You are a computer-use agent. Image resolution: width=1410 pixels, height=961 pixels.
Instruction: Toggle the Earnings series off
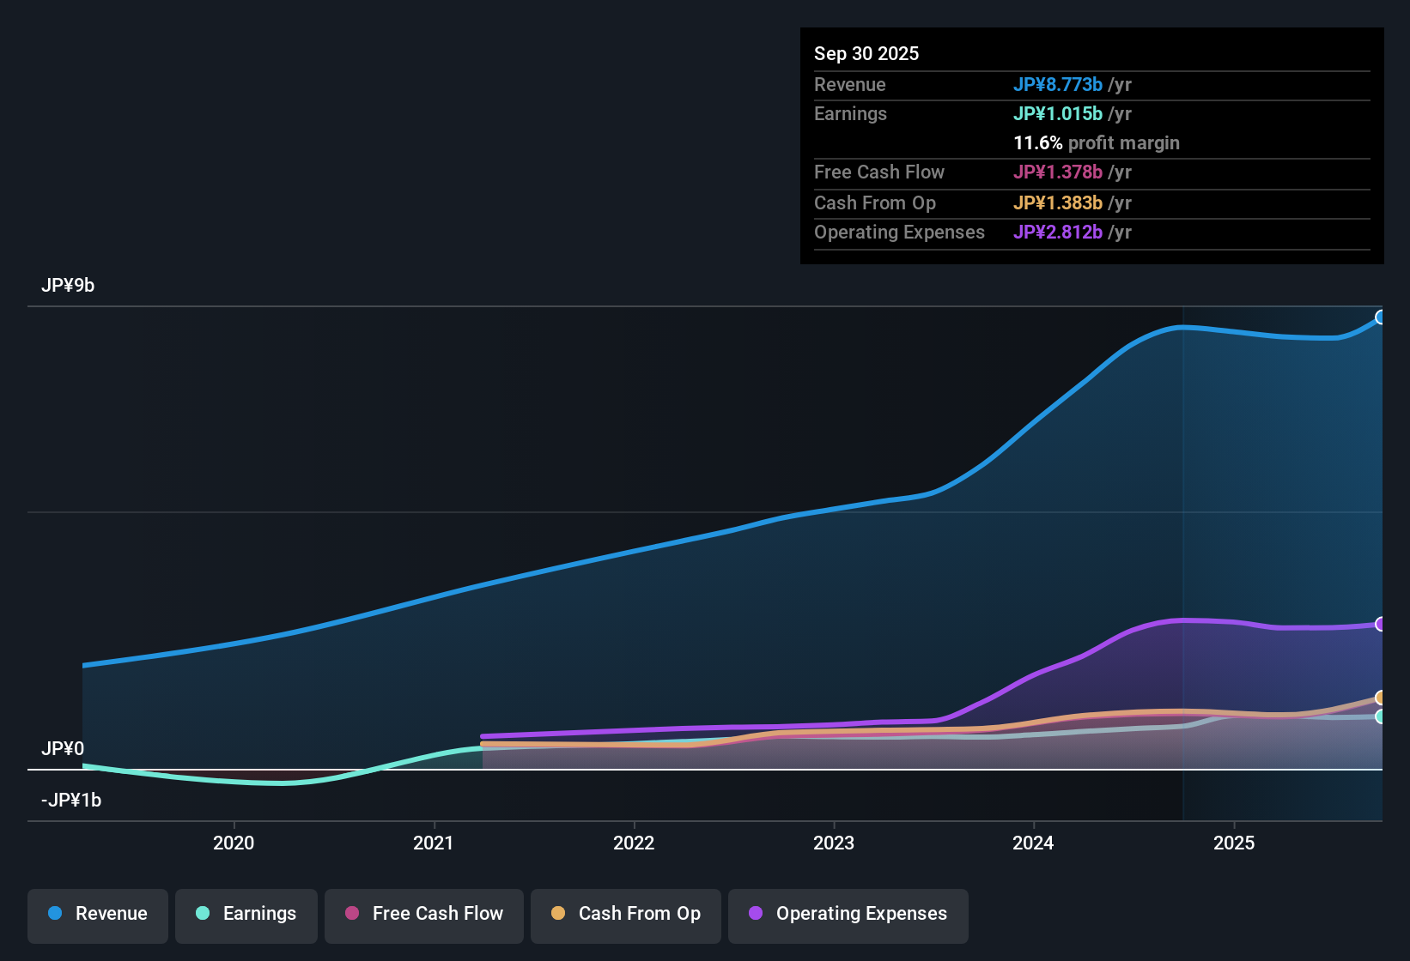point(246,914)
